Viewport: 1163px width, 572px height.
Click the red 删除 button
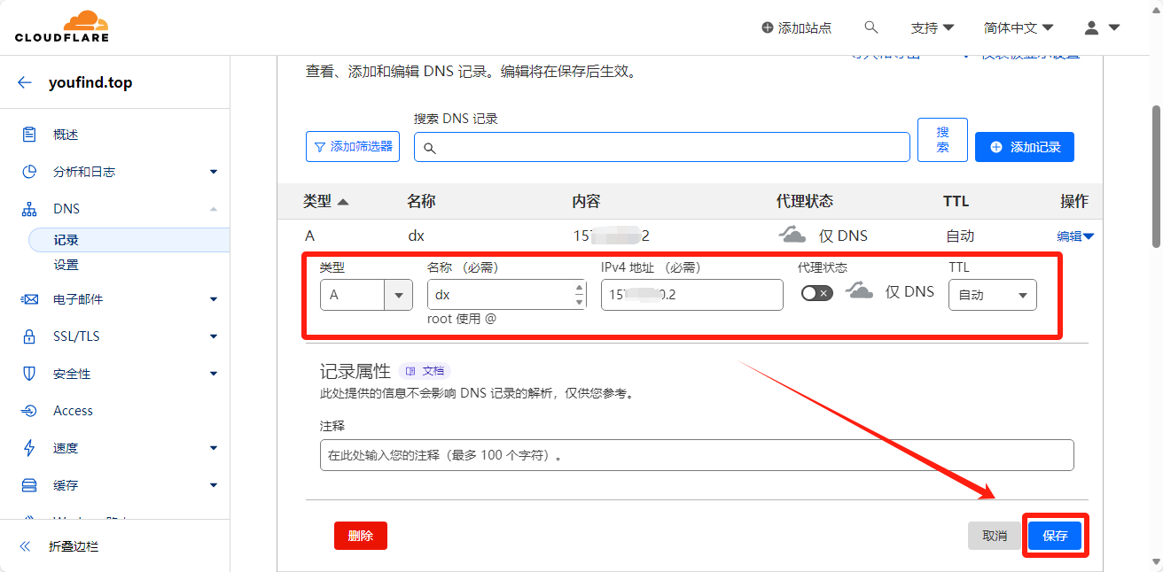pyautogui.click(x=360, y=536)
